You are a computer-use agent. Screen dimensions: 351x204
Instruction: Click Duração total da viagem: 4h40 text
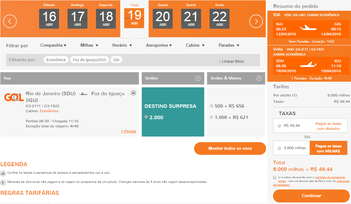pos(52,126)
